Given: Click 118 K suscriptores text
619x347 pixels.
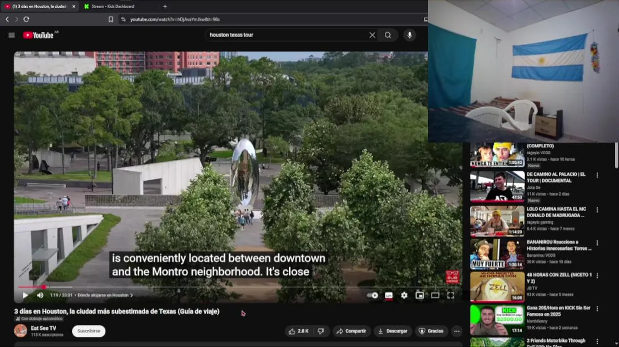Looking at the screenshot, I should [x=47, y=335].
